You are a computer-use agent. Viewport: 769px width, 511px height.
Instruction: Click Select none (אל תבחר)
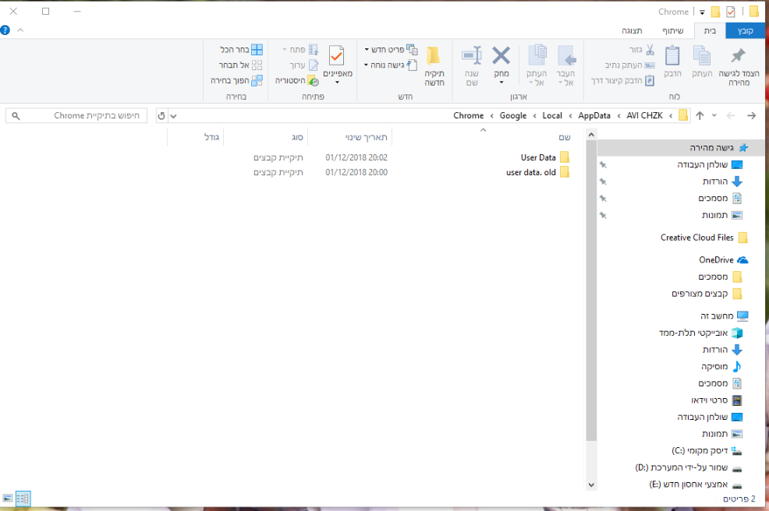tap(240, 65)
